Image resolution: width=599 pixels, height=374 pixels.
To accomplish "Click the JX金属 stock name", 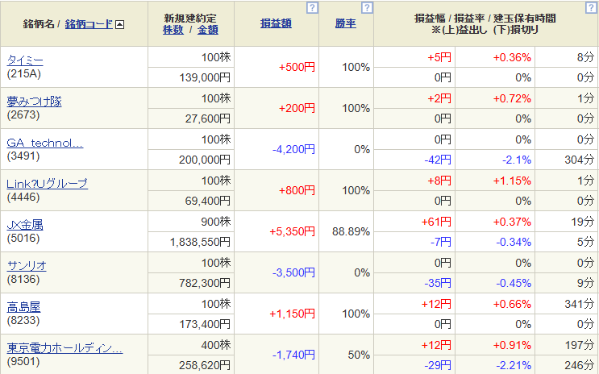I will [x=24, y=225].
